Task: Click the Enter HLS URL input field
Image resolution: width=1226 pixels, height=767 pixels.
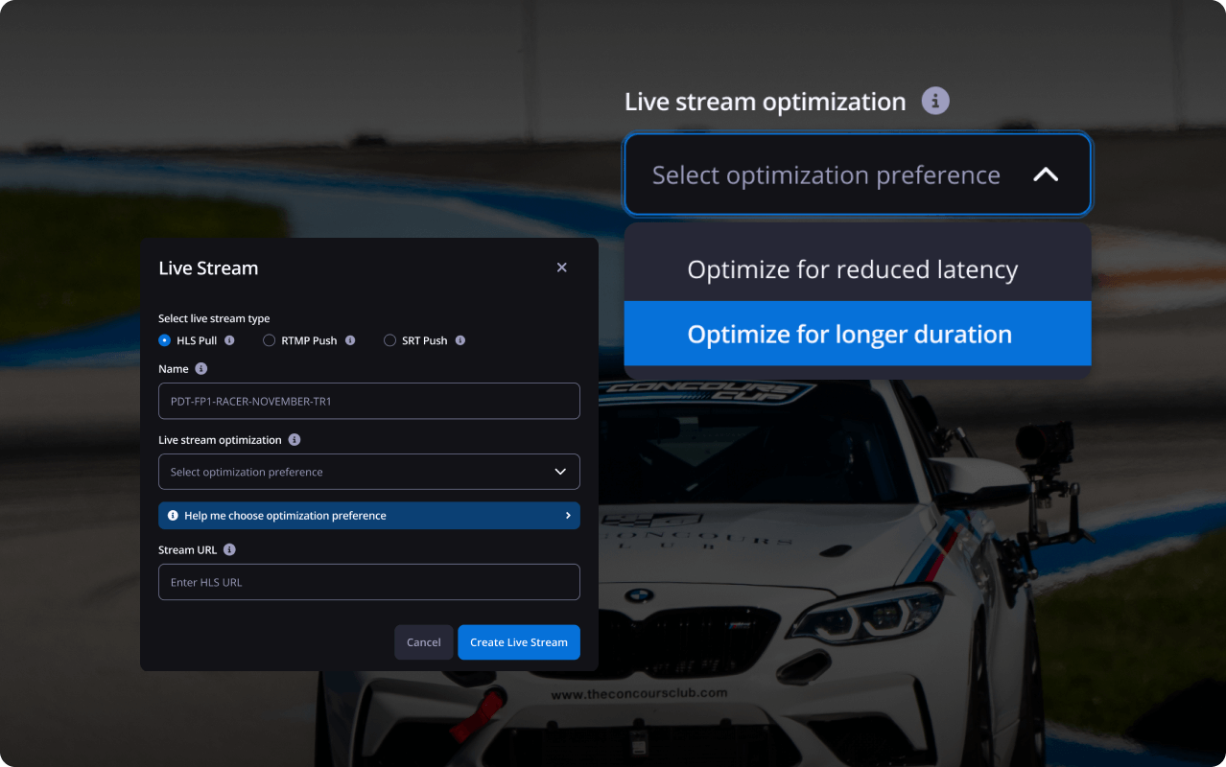Action: tap(368, 582)
